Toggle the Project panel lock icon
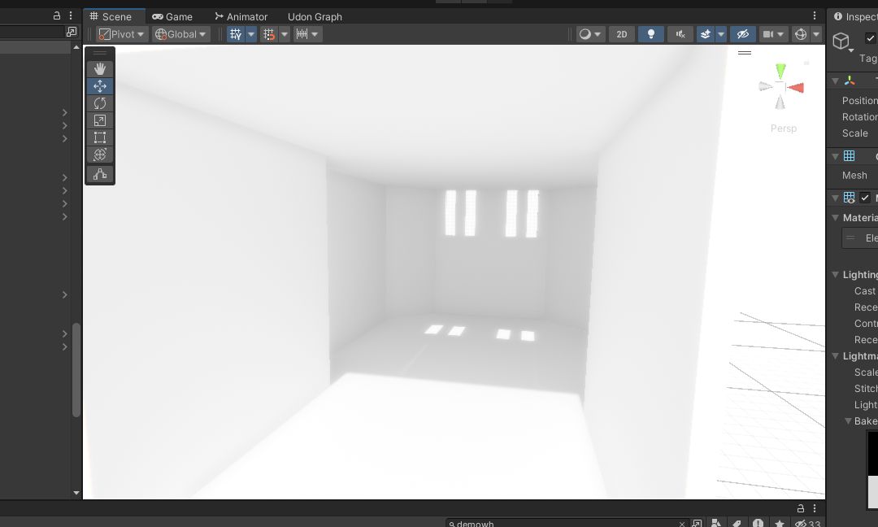This screenshot has height=527, width=878. [x=801, y=508]
